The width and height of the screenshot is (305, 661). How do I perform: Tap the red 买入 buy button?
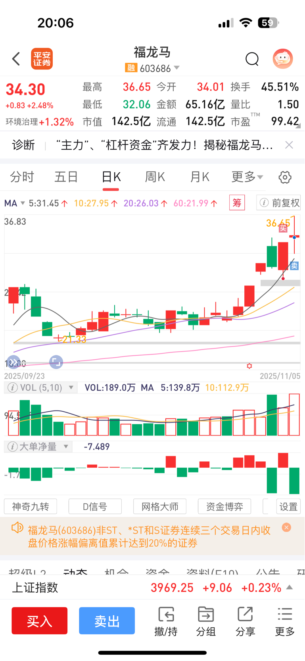click(x=39, y=621)
